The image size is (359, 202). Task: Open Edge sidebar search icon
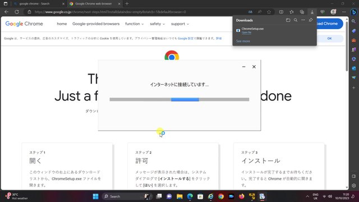point(354,21)
